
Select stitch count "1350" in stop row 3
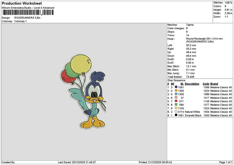[x=181, y=94]
